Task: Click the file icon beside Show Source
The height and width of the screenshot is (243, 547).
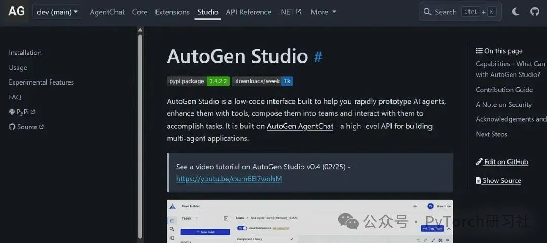Action: point(478,180)
